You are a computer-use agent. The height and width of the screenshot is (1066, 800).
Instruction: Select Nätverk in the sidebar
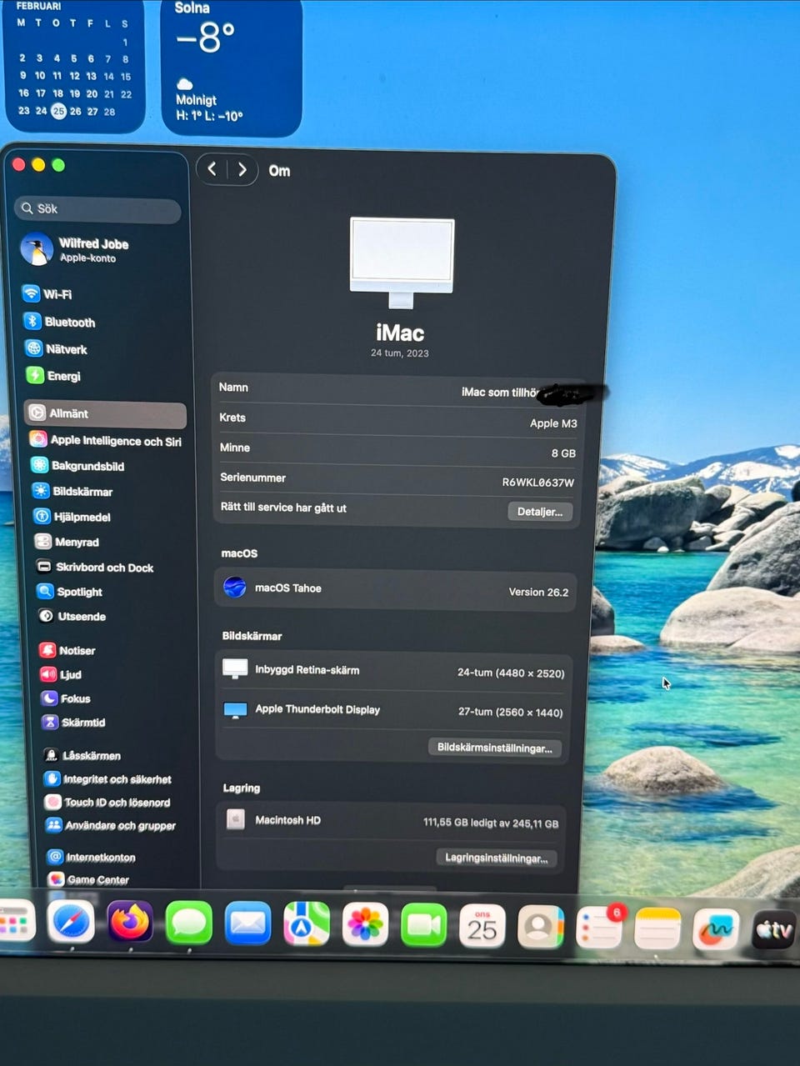coord(57,349)
